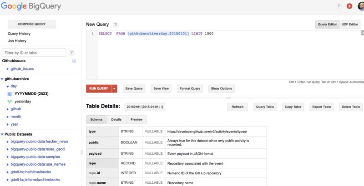Expand the year dataset

coord(8,124)
